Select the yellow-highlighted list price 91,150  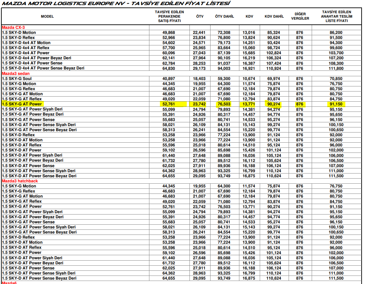click(x=336, y=104)
